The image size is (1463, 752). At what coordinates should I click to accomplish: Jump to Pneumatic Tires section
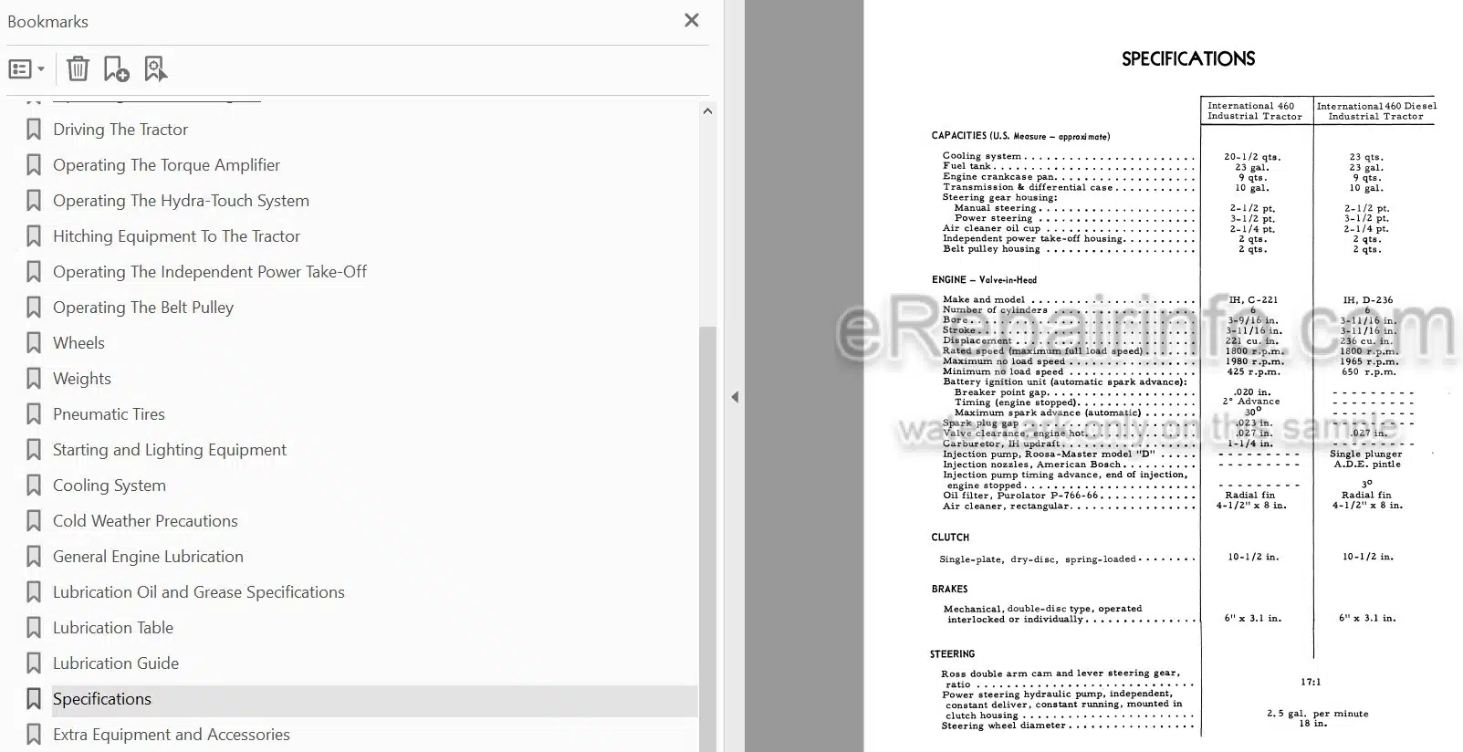[x=109, y=414]
